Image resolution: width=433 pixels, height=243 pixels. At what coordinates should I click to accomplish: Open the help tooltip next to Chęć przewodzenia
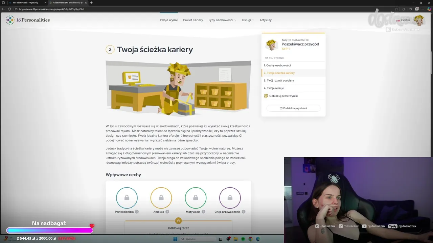coord(244,212)
